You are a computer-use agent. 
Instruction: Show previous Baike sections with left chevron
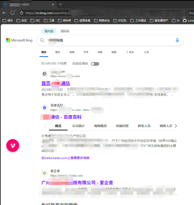(x=45, y=126)
